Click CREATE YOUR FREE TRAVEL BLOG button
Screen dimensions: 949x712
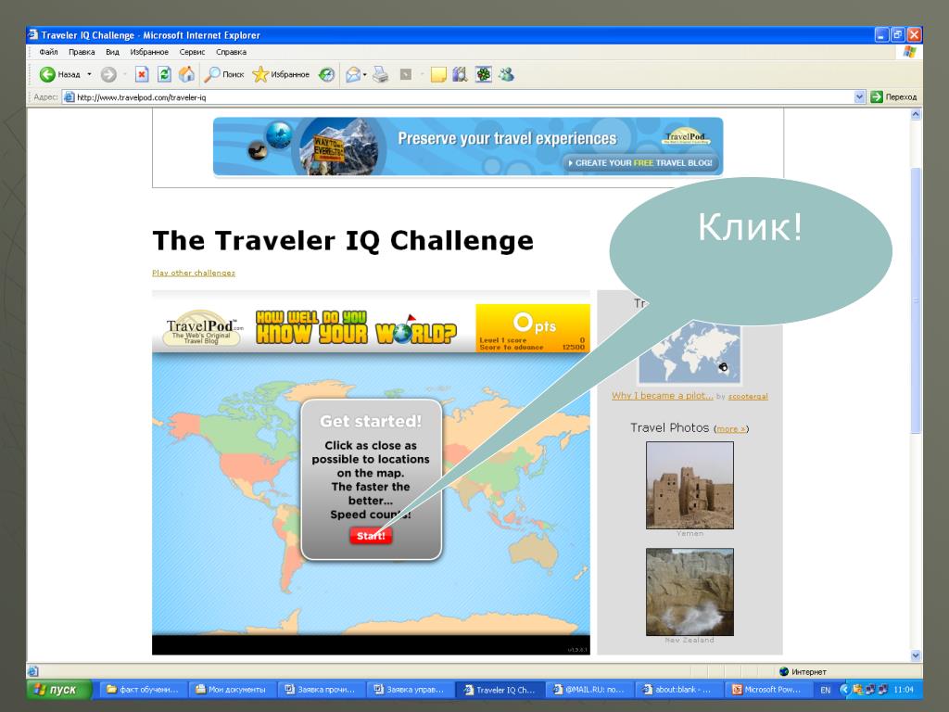point(640,163)
